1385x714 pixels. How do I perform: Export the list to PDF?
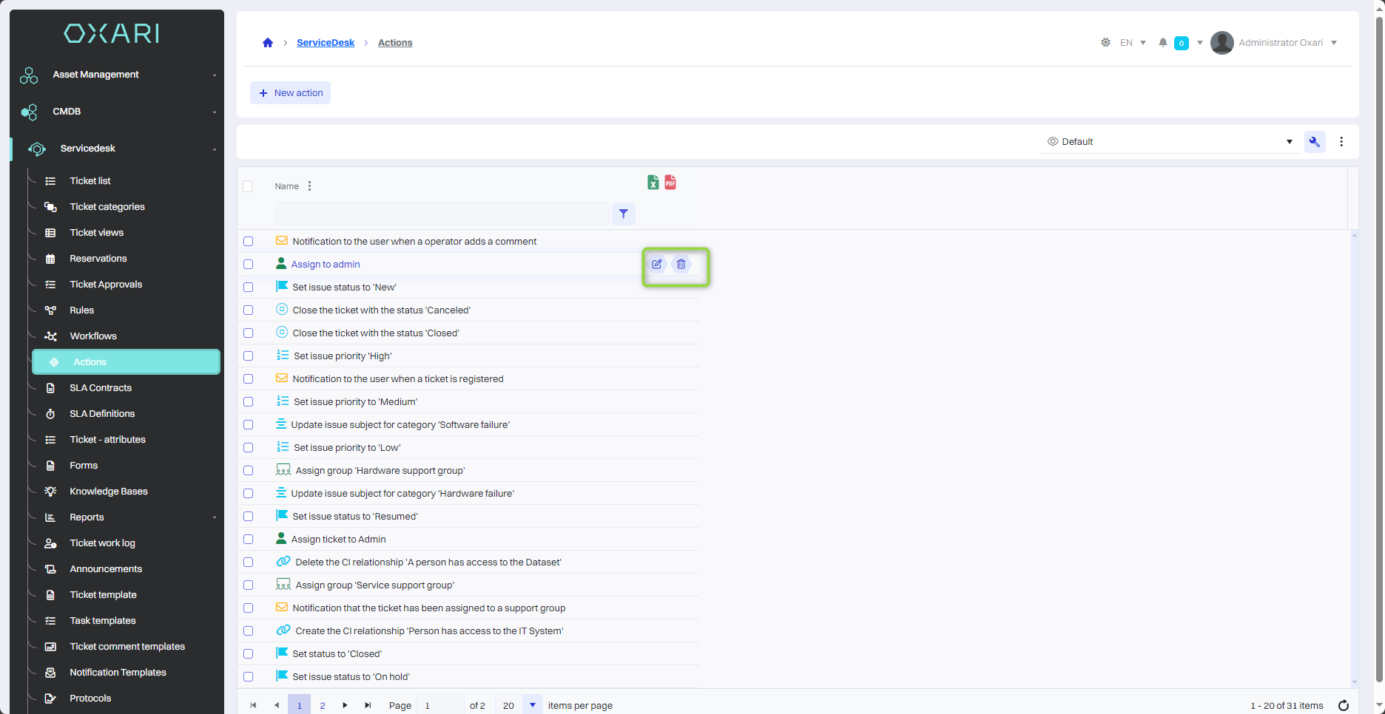[x=670, y=183]
